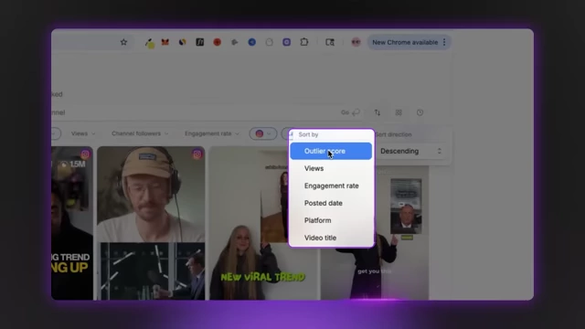Click Instagram badge on 1.5M views video
The width and height of the screenshot is (585, 329).
coord(85,154)
